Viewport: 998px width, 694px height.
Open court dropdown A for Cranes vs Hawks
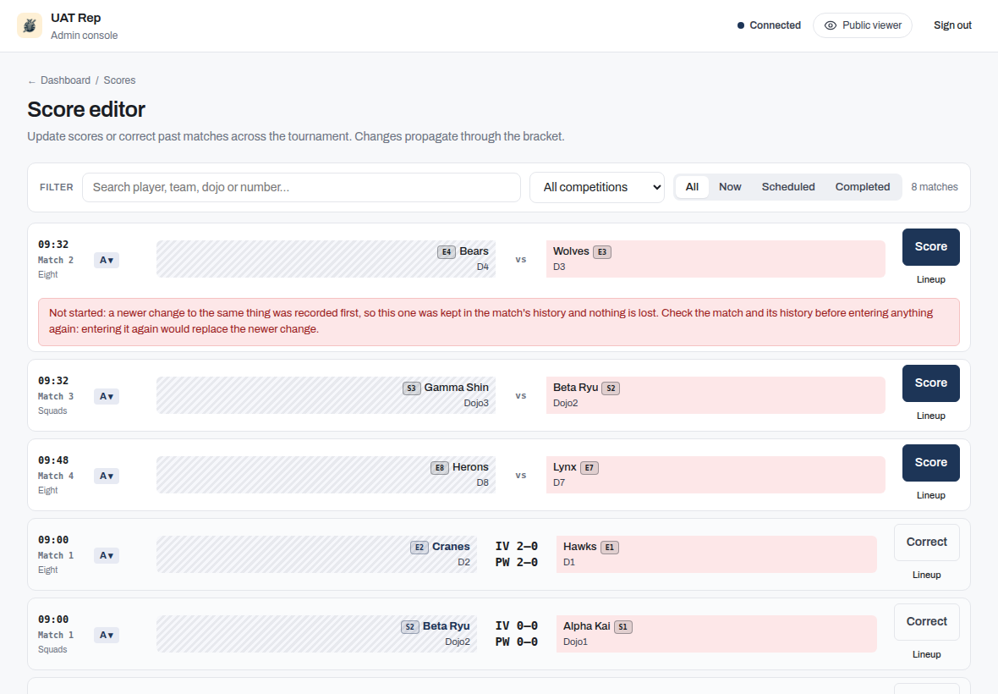(107, 555)
